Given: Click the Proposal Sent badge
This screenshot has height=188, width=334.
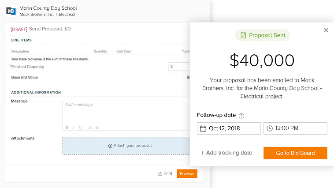Looking at the screenshot, I should click(x=263, y=35).
